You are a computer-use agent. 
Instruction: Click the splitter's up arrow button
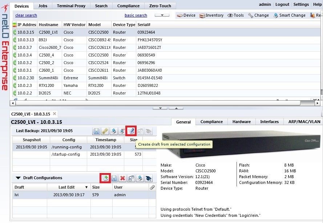(x=176, y=108)
